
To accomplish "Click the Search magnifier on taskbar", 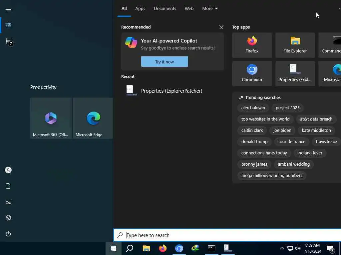I will click(130, 248).
